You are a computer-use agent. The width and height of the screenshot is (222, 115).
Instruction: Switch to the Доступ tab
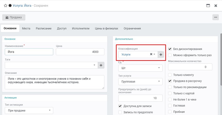coord(62,29)
